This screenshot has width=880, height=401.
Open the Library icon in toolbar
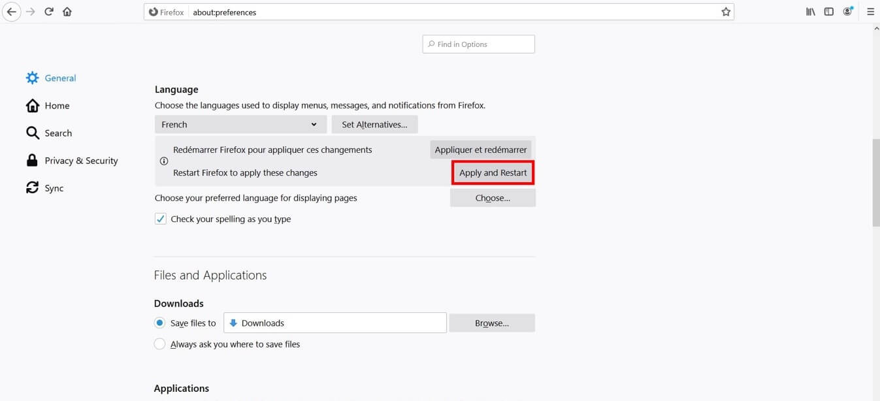(x=810, y=12)
